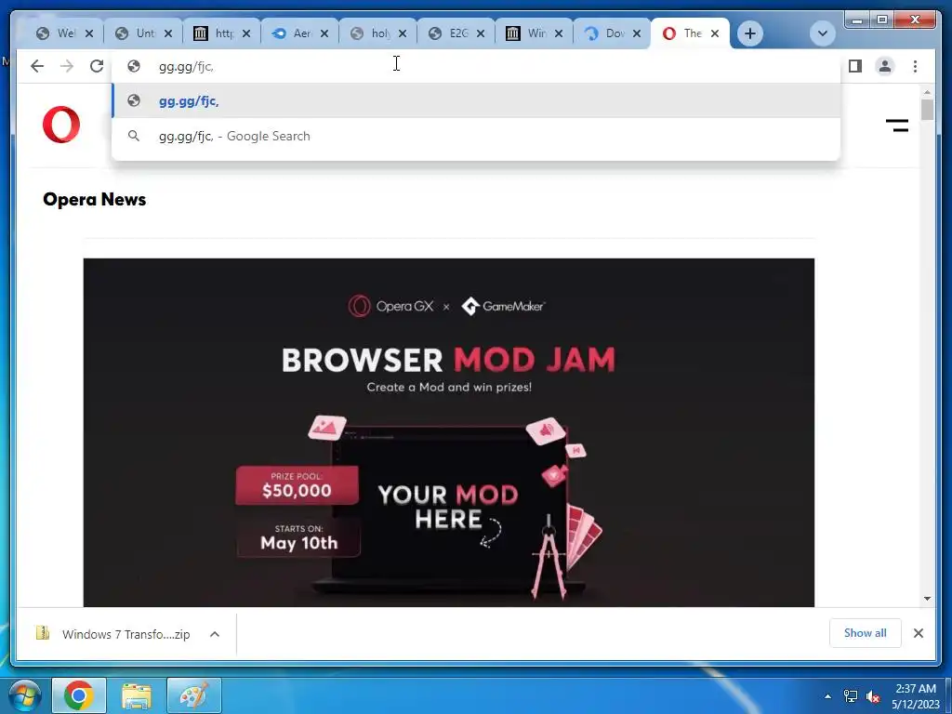The image size is (952, 714).
Task: Click the Chrome taskbar icon
Action: (x=79, y=695)
